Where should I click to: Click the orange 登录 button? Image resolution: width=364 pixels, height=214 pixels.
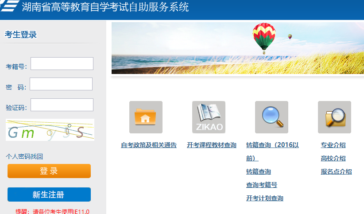(49, 171)
